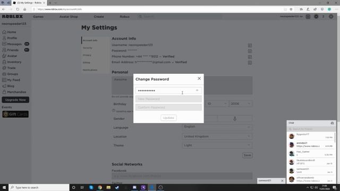The image size is (340, 191).
Task: Open Inventory in left sidebar
Action: point(12,62)
